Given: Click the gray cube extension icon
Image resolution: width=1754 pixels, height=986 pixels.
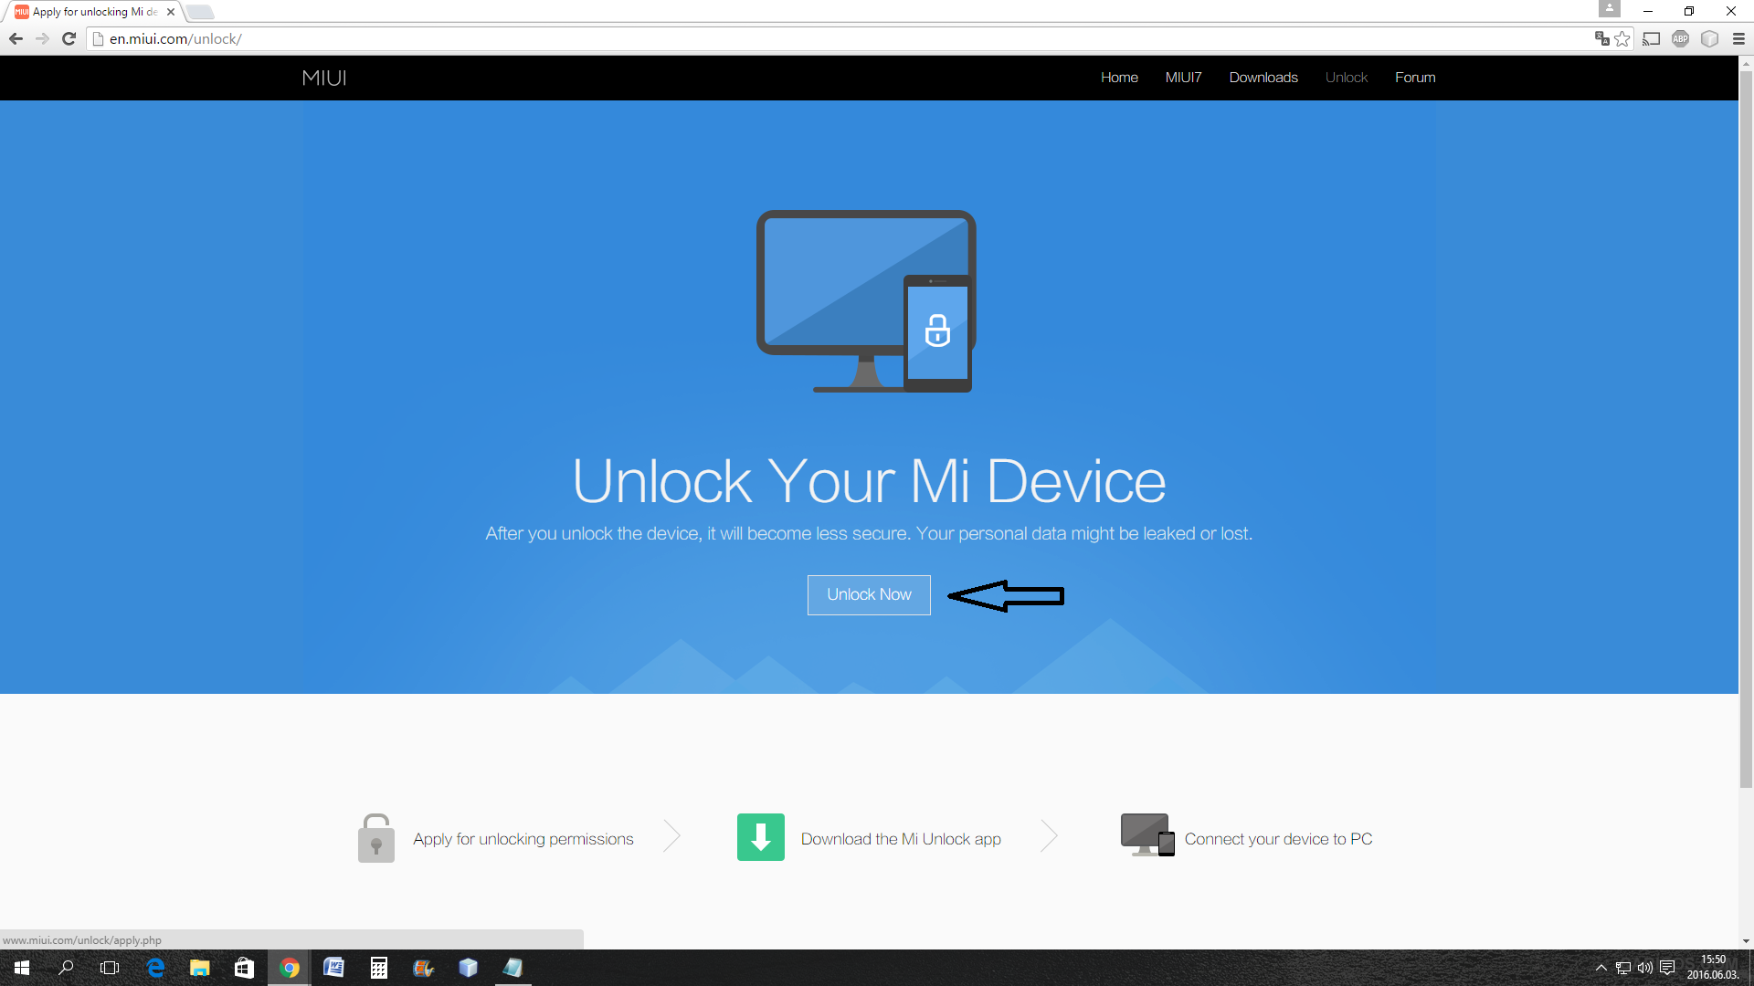Looking at the screenshot, I should 1710,38.
